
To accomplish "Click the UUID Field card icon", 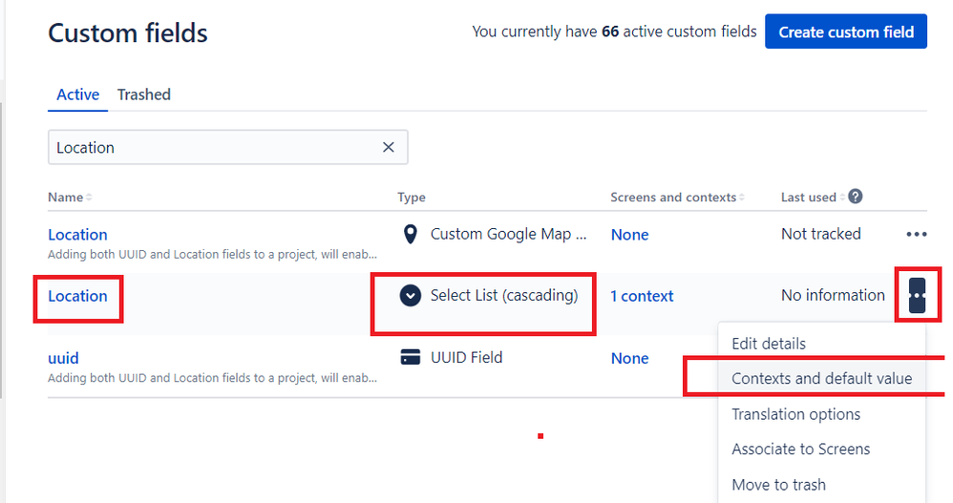I will tap(411, 357).
